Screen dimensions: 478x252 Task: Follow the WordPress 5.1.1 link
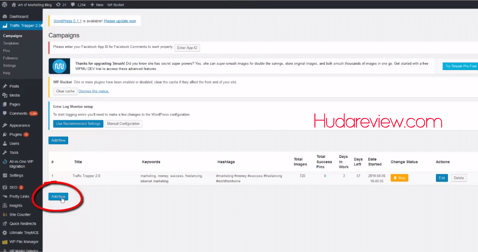point(67,21)
